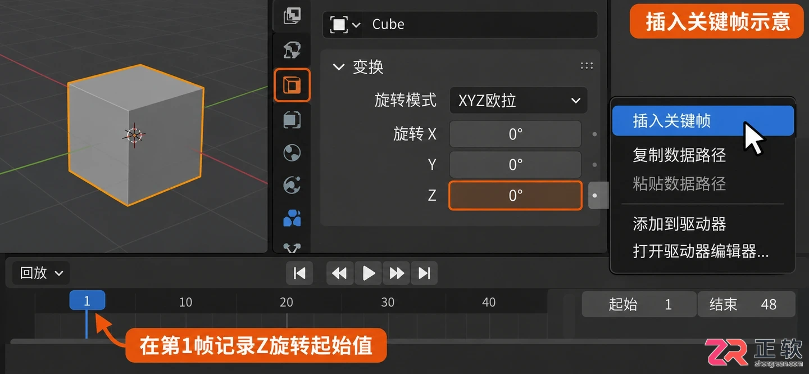
Task: Open the 回放 dropdown menu
Action: pos(41,273)
